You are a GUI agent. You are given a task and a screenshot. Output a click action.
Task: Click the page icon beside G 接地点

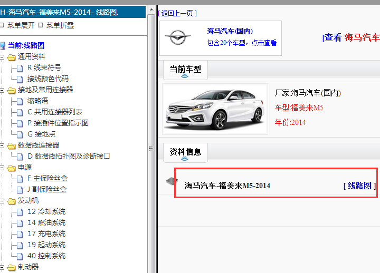20,134
